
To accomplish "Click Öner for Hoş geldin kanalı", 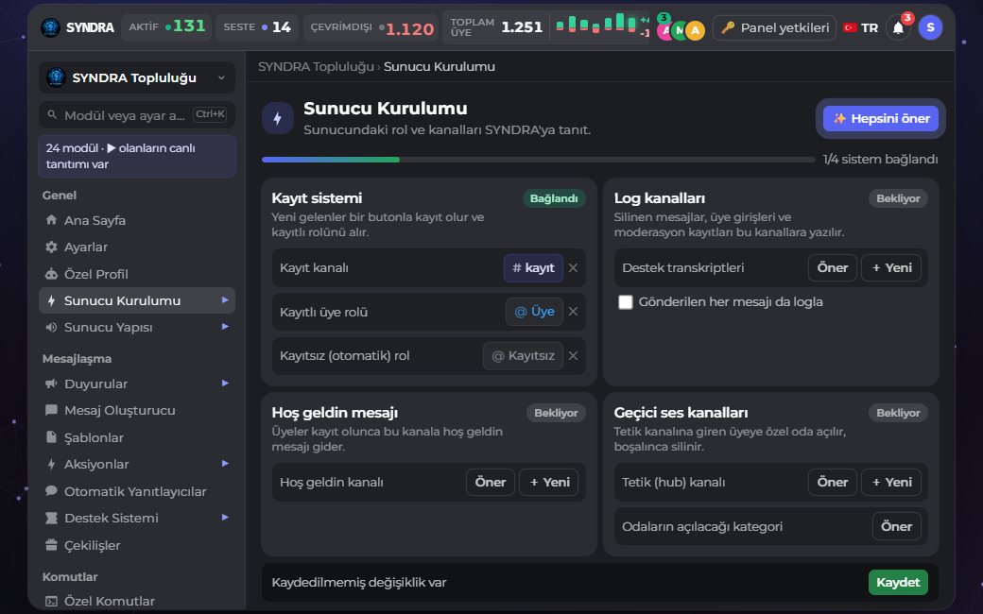I will click(x=490, y=482).
